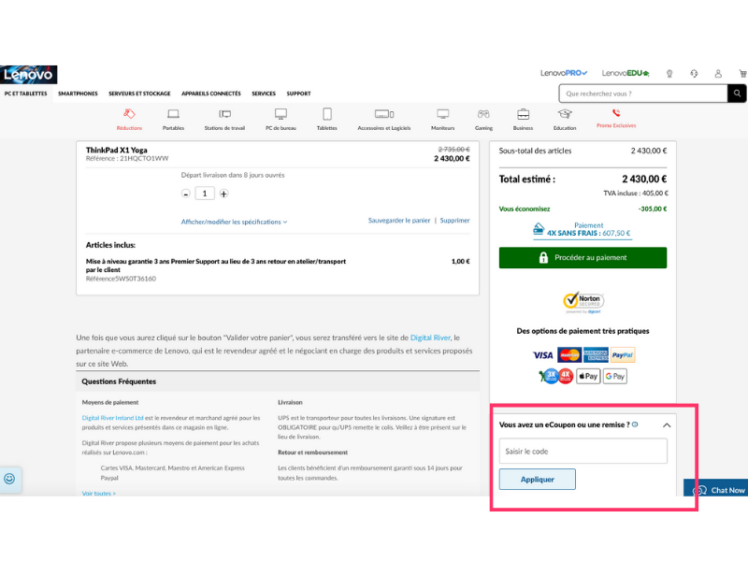The width and height of the screenshot is (748, 561).
Task: Click the 3X 4X installment payment logo
Action: [555, 377]
